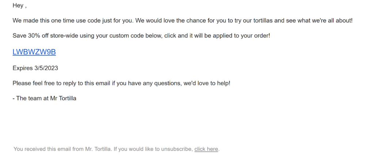Click the word 'unsubscribe' in the footer
The height and width of the screenshot is (158, 374).
point(177,149)
